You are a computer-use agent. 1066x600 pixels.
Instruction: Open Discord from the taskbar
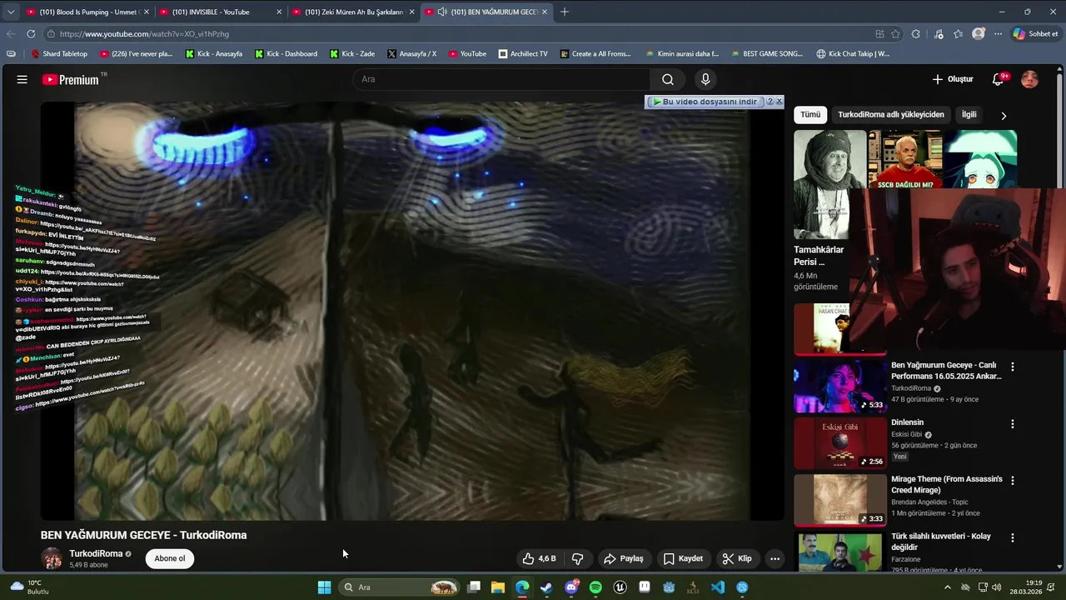pyautogui.click(x=571, y=587)
